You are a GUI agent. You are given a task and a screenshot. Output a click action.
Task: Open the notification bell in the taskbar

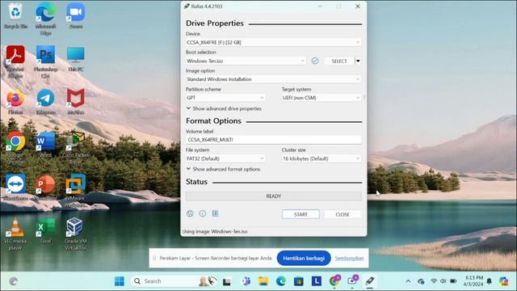490,281
